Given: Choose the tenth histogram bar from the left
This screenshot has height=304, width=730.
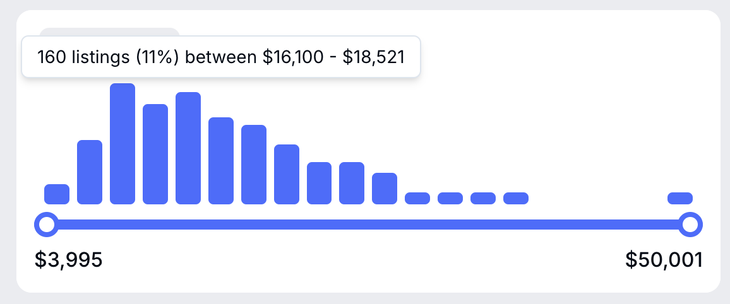Looking at the screenshot, I should [x=352, y=184].
